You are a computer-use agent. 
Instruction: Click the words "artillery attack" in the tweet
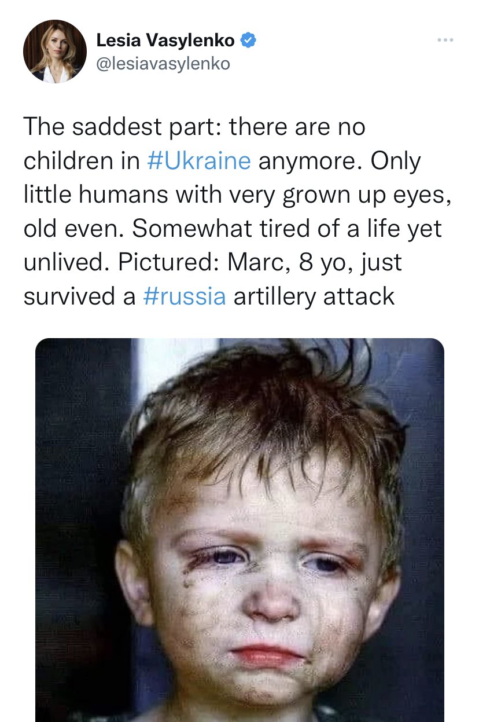tap(314, 296)
